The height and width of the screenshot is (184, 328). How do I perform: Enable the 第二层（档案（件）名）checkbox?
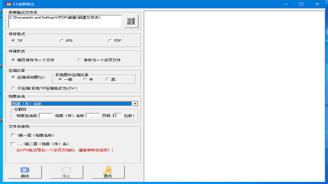pyautogui.click(x=13, y=144)
